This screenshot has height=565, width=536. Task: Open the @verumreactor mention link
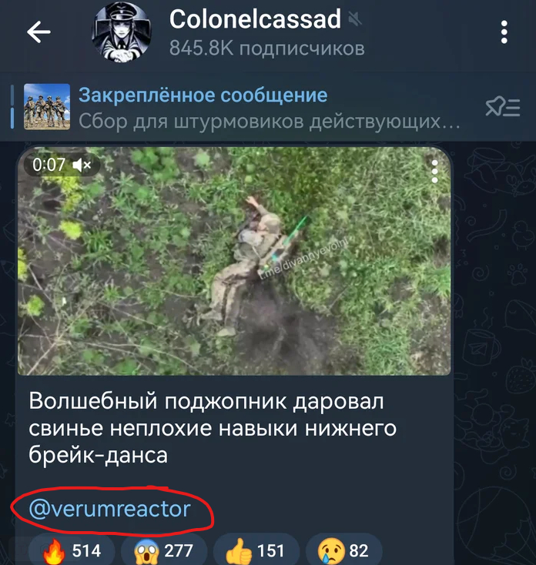click(x=109, y=509)
